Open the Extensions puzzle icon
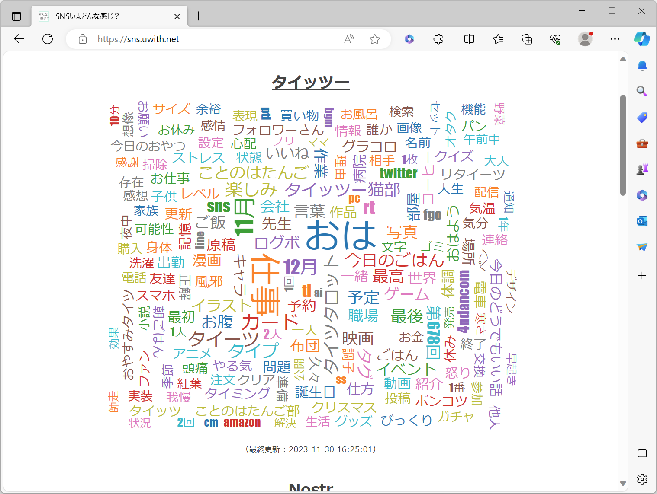 coord(438,39)
